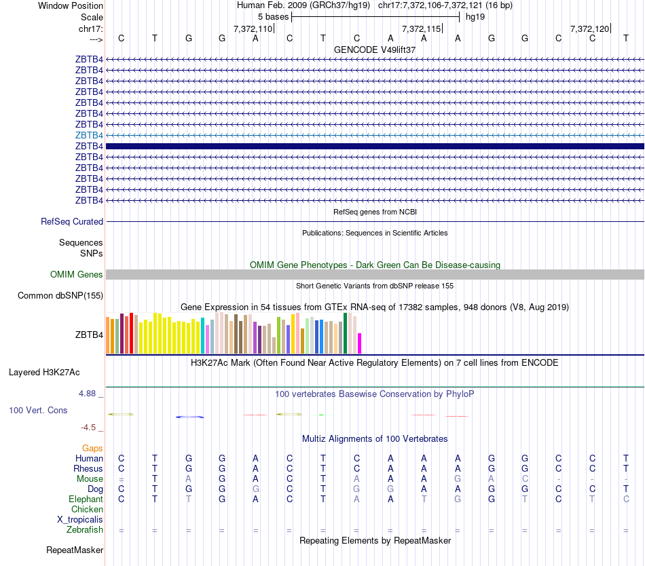Select the Zebrafish alignment row label
Image resolution: width=645 pixels, height=566 pixels.
pos(85,529)
